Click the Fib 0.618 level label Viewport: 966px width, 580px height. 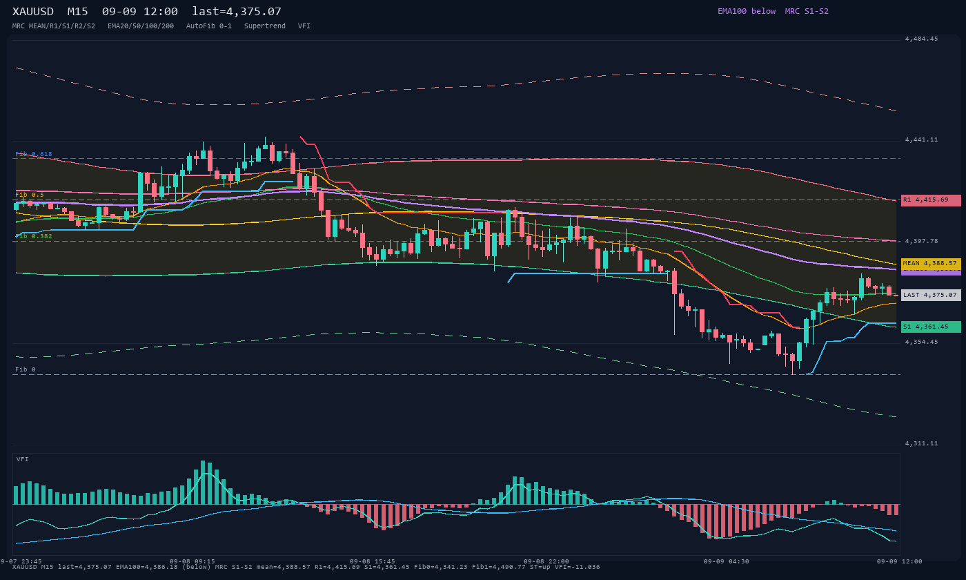(34, 154)
